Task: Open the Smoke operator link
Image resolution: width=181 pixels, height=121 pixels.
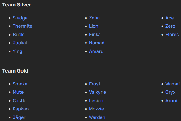Action: coord(20,84)
